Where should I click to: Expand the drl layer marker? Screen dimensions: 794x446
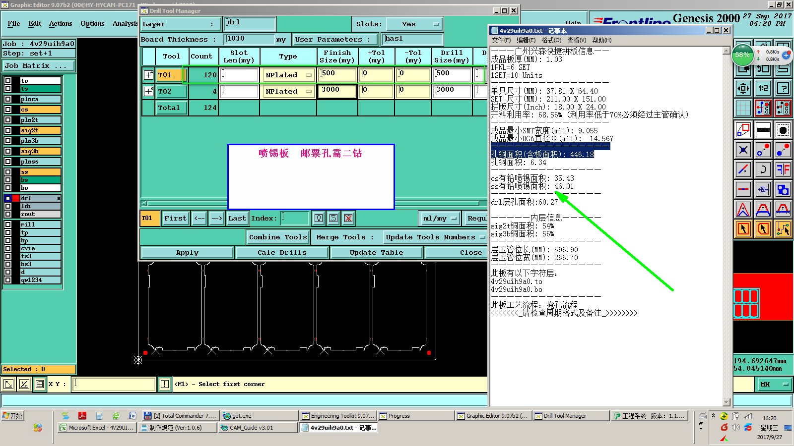(59, 198)
